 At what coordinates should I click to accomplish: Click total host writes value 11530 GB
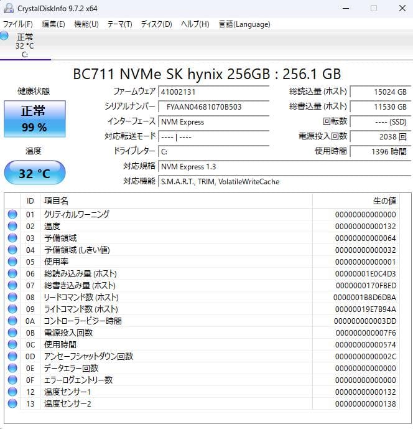pyautogui.click(x=381, y=106)
